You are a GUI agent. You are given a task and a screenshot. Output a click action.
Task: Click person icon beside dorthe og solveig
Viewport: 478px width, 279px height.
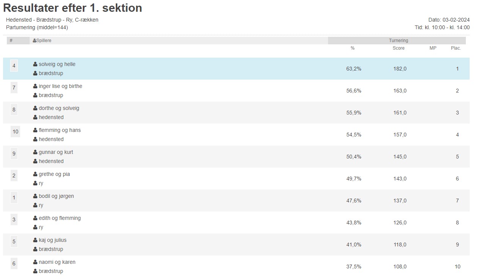click(x=35, y=108)
